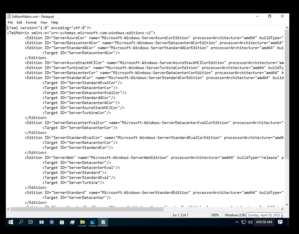The image size is (299, 234).
Task: Click the vertical scrollbar thumb
Action: click(287, 94)
